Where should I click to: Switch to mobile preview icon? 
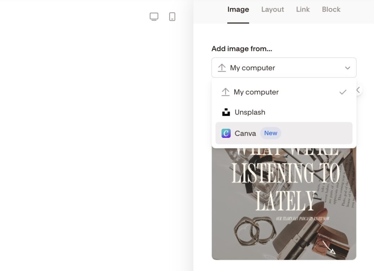(172, 17)
